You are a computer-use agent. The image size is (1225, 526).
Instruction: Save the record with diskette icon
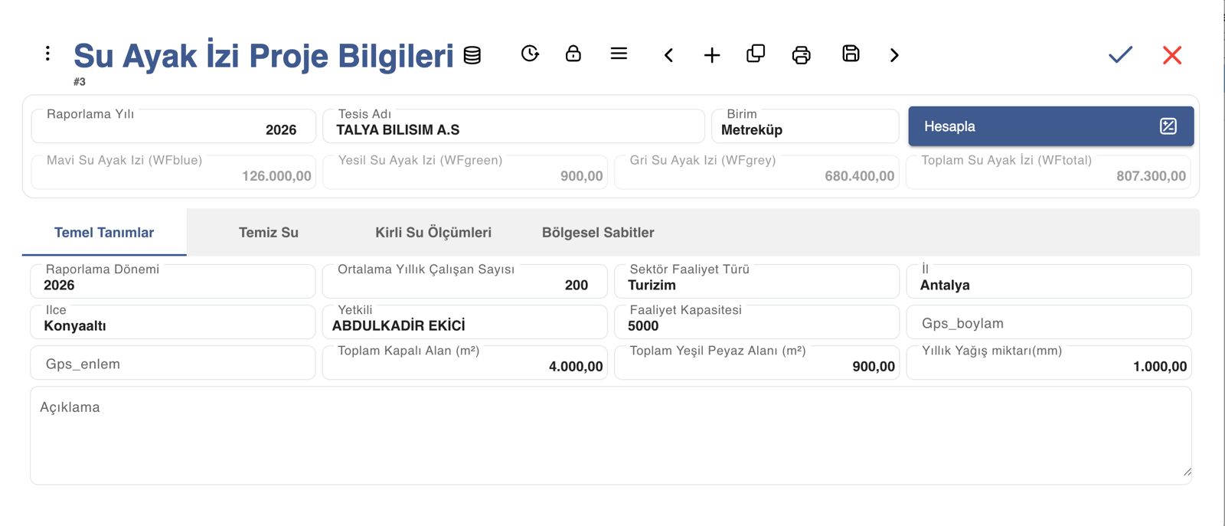[x=851, y=54]
